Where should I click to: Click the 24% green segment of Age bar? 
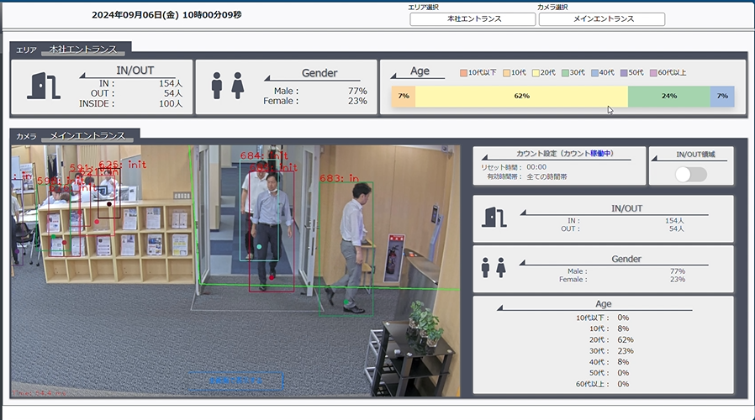[668, 97]
